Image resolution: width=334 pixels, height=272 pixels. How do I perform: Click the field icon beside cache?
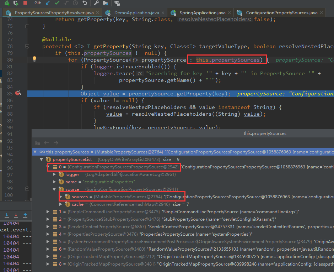68,204
